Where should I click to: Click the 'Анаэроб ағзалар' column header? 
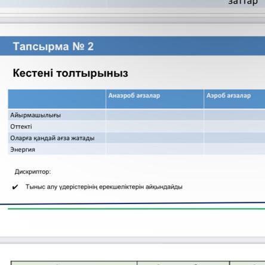tap(155, 99)
